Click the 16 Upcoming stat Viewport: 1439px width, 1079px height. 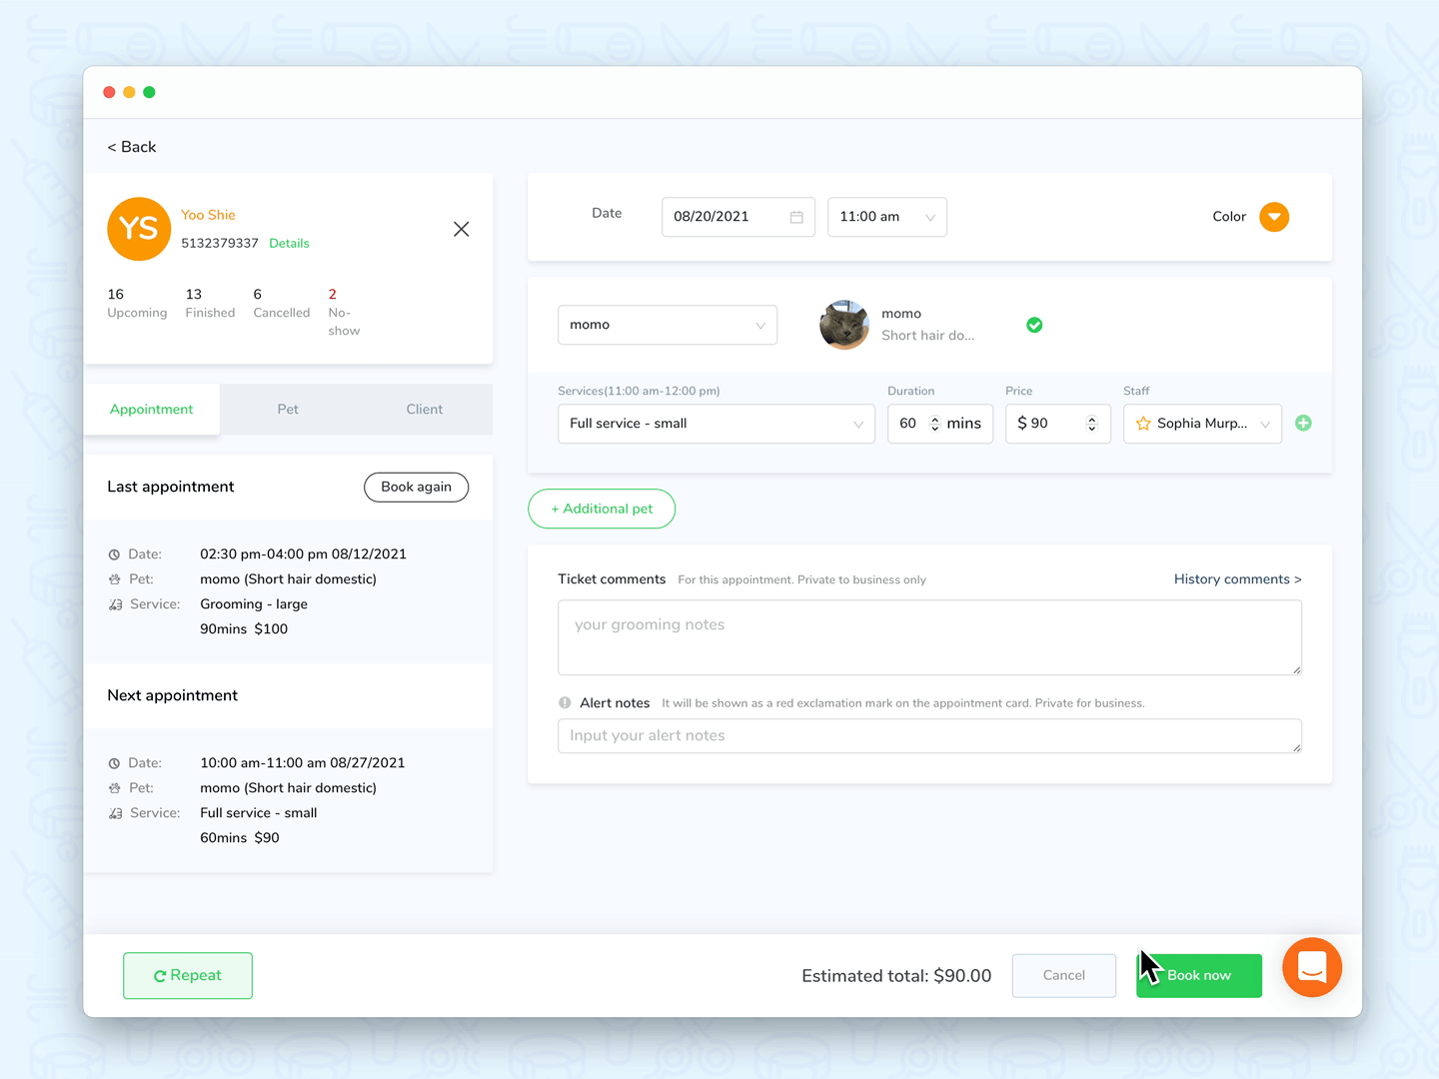coord(137,303)
